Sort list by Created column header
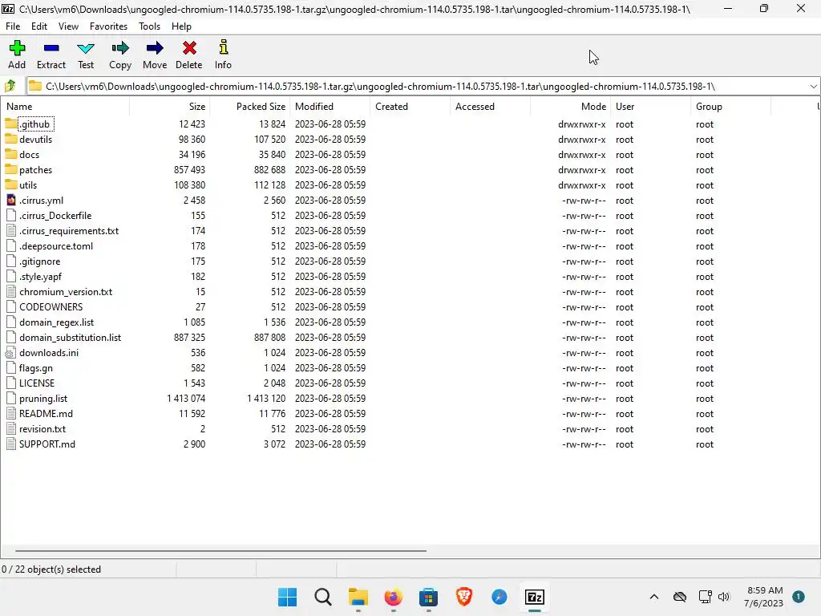Screen dimensions: 821x616 click(x=410, y=107)
